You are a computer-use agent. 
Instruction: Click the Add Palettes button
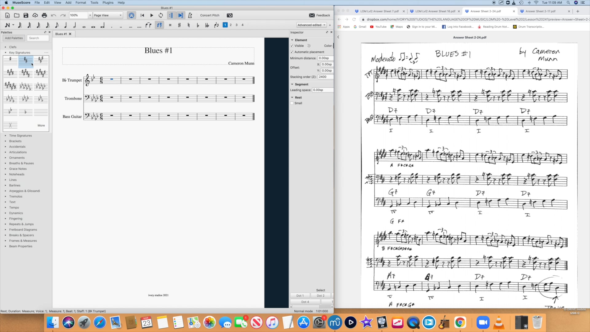(14, 38)
